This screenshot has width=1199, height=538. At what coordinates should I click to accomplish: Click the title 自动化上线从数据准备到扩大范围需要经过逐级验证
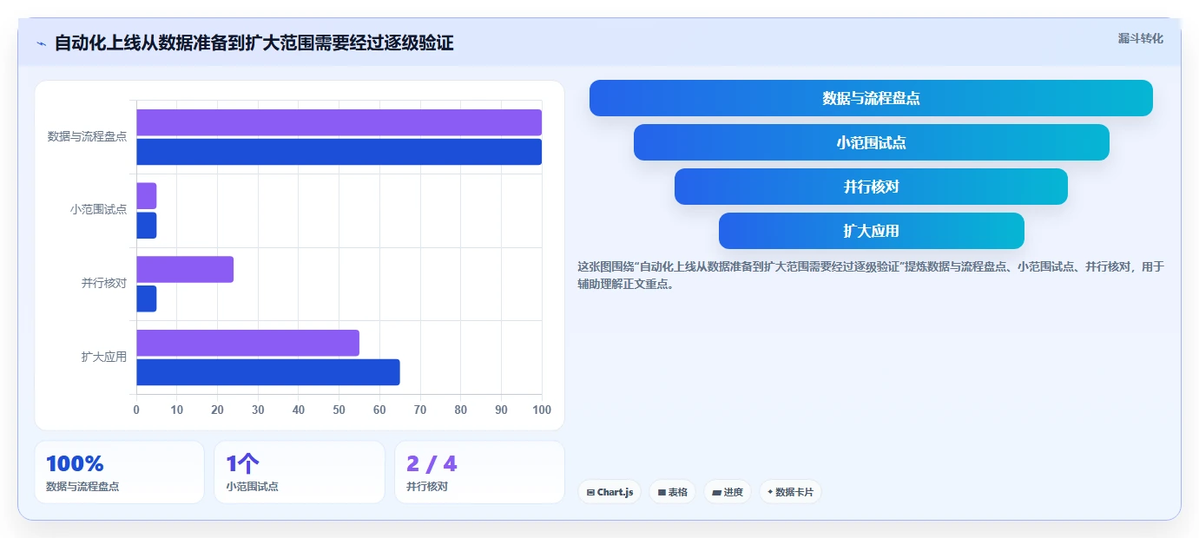pyautogui.click(x=254, y=43)
